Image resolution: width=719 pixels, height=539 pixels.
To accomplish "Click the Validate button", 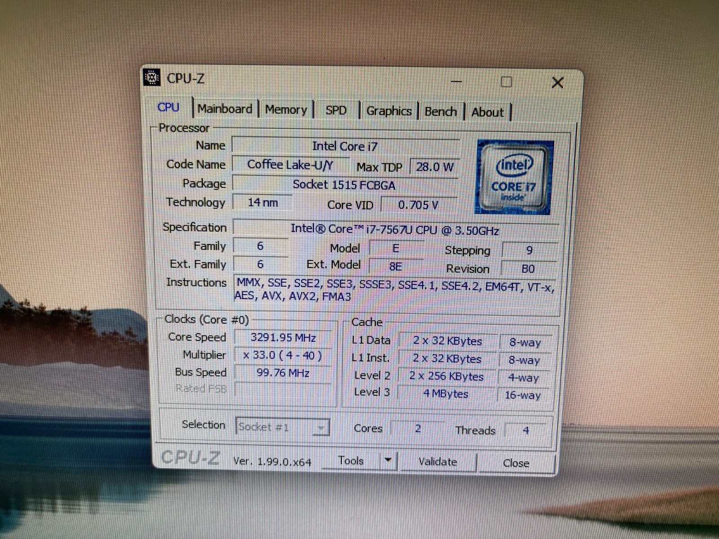I will 438,462.
